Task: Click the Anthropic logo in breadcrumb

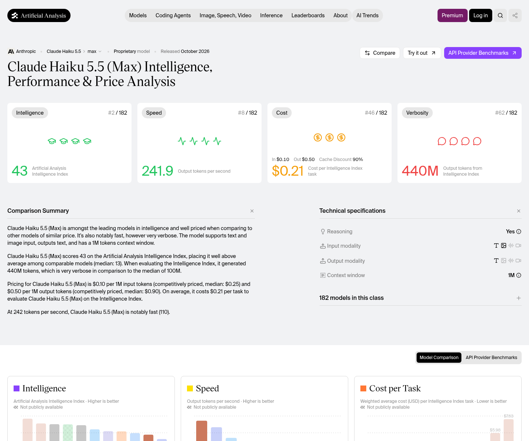Action: click(x=11, y=51)
